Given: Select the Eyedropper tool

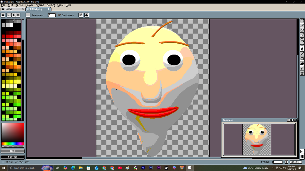Looking at the screenshot, I should (302, 35).
